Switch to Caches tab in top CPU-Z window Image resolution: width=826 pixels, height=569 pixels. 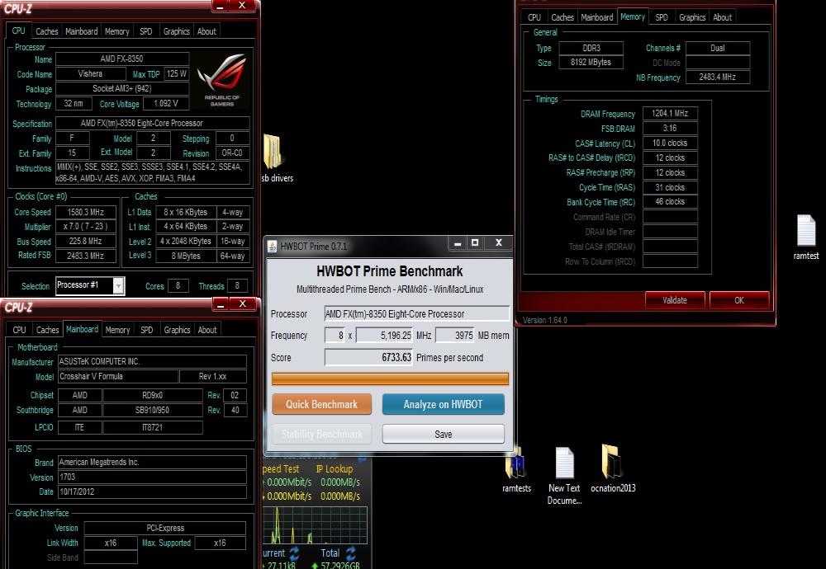(47, 31)
